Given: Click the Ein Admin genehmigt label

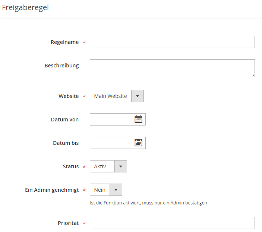Looking at the screenshot, I should coord(52,190).
